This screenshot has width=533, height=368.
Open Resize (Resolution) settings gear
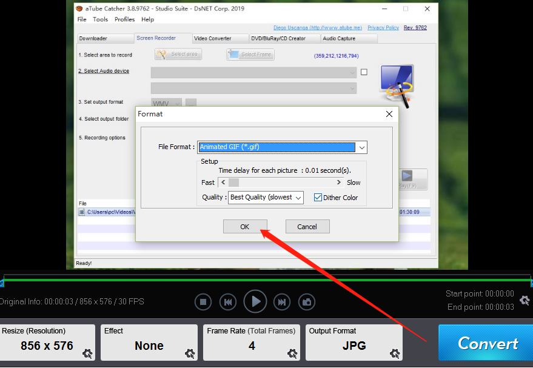[x=87, y=353]
